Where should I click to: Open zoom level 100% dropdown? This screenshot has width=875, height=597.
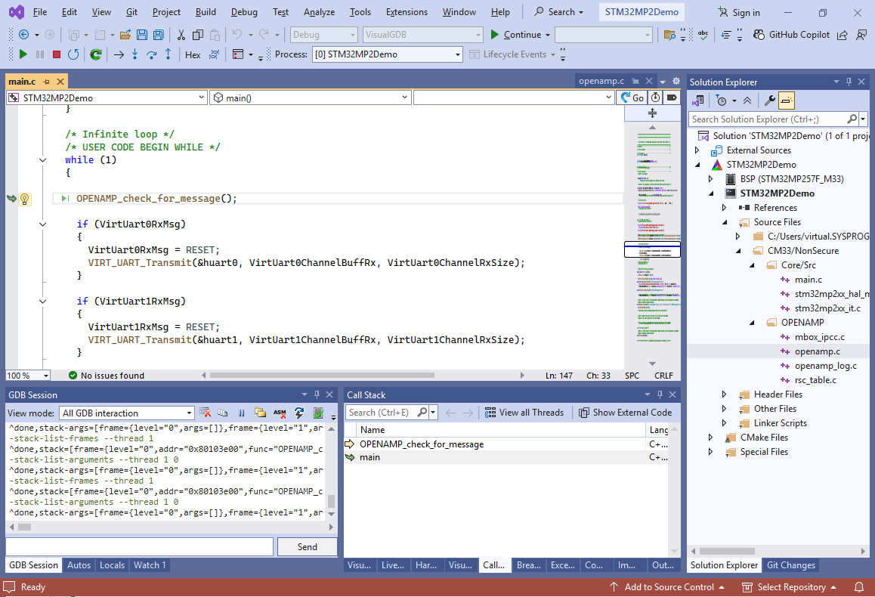(x=27, y=376)
